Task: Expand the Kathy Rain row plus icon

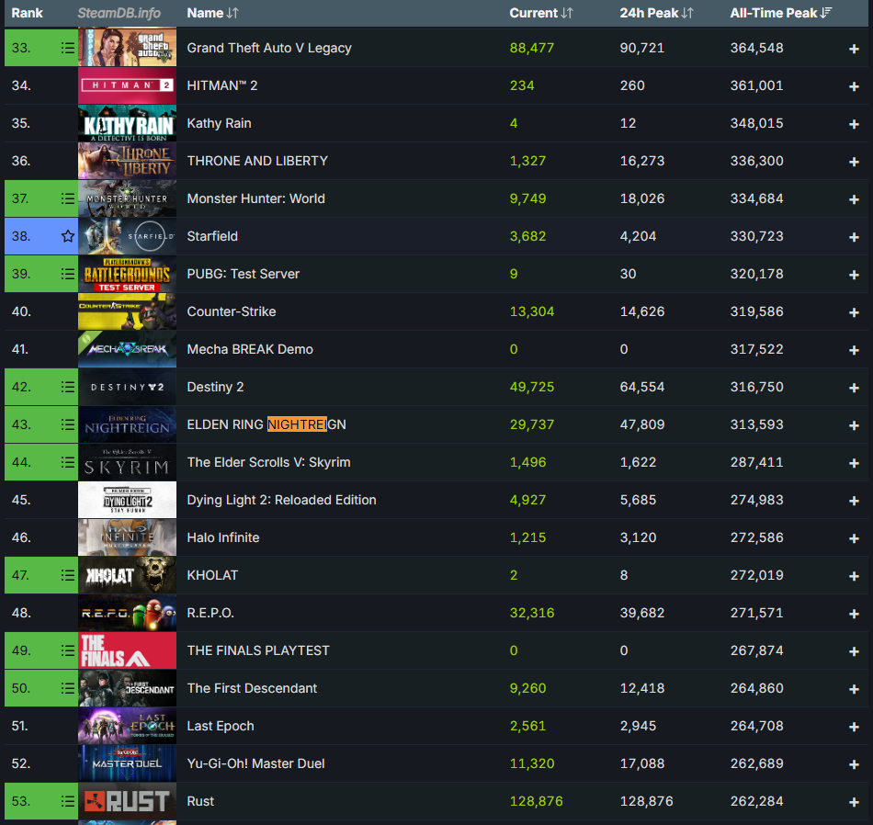Action: tap(854, 124)
